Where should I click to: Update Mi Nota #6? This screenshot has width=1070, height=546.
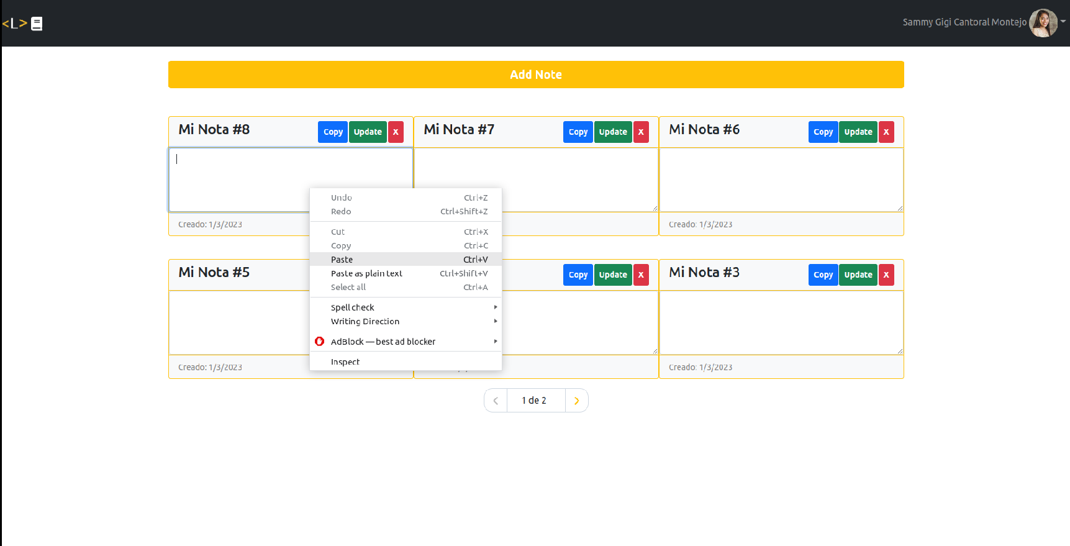(858, 132)
